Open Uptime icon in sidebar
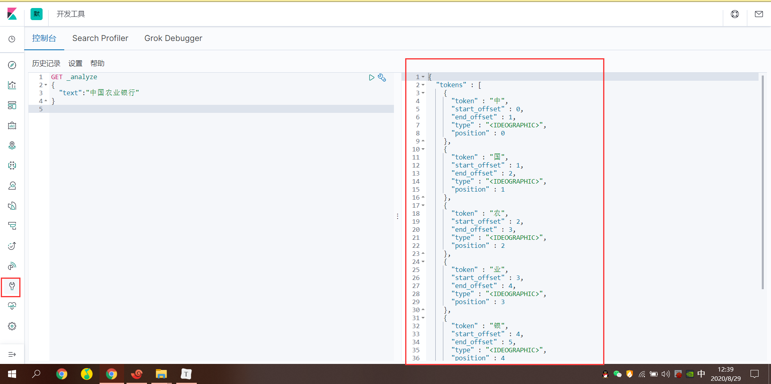The height and width of the screenshot is (384, 771). tap(12, 246)
